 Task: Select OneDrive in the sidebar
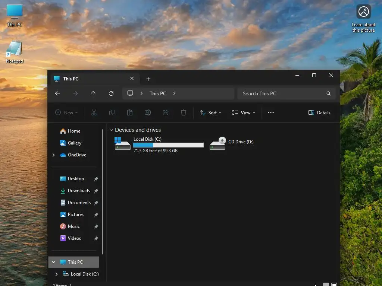77,155
